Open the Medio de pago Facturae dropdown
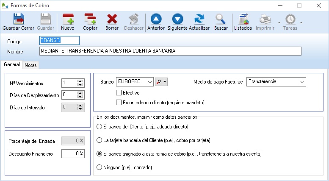The width and height of the screenshot is (329, 181). tap(276, 82)
